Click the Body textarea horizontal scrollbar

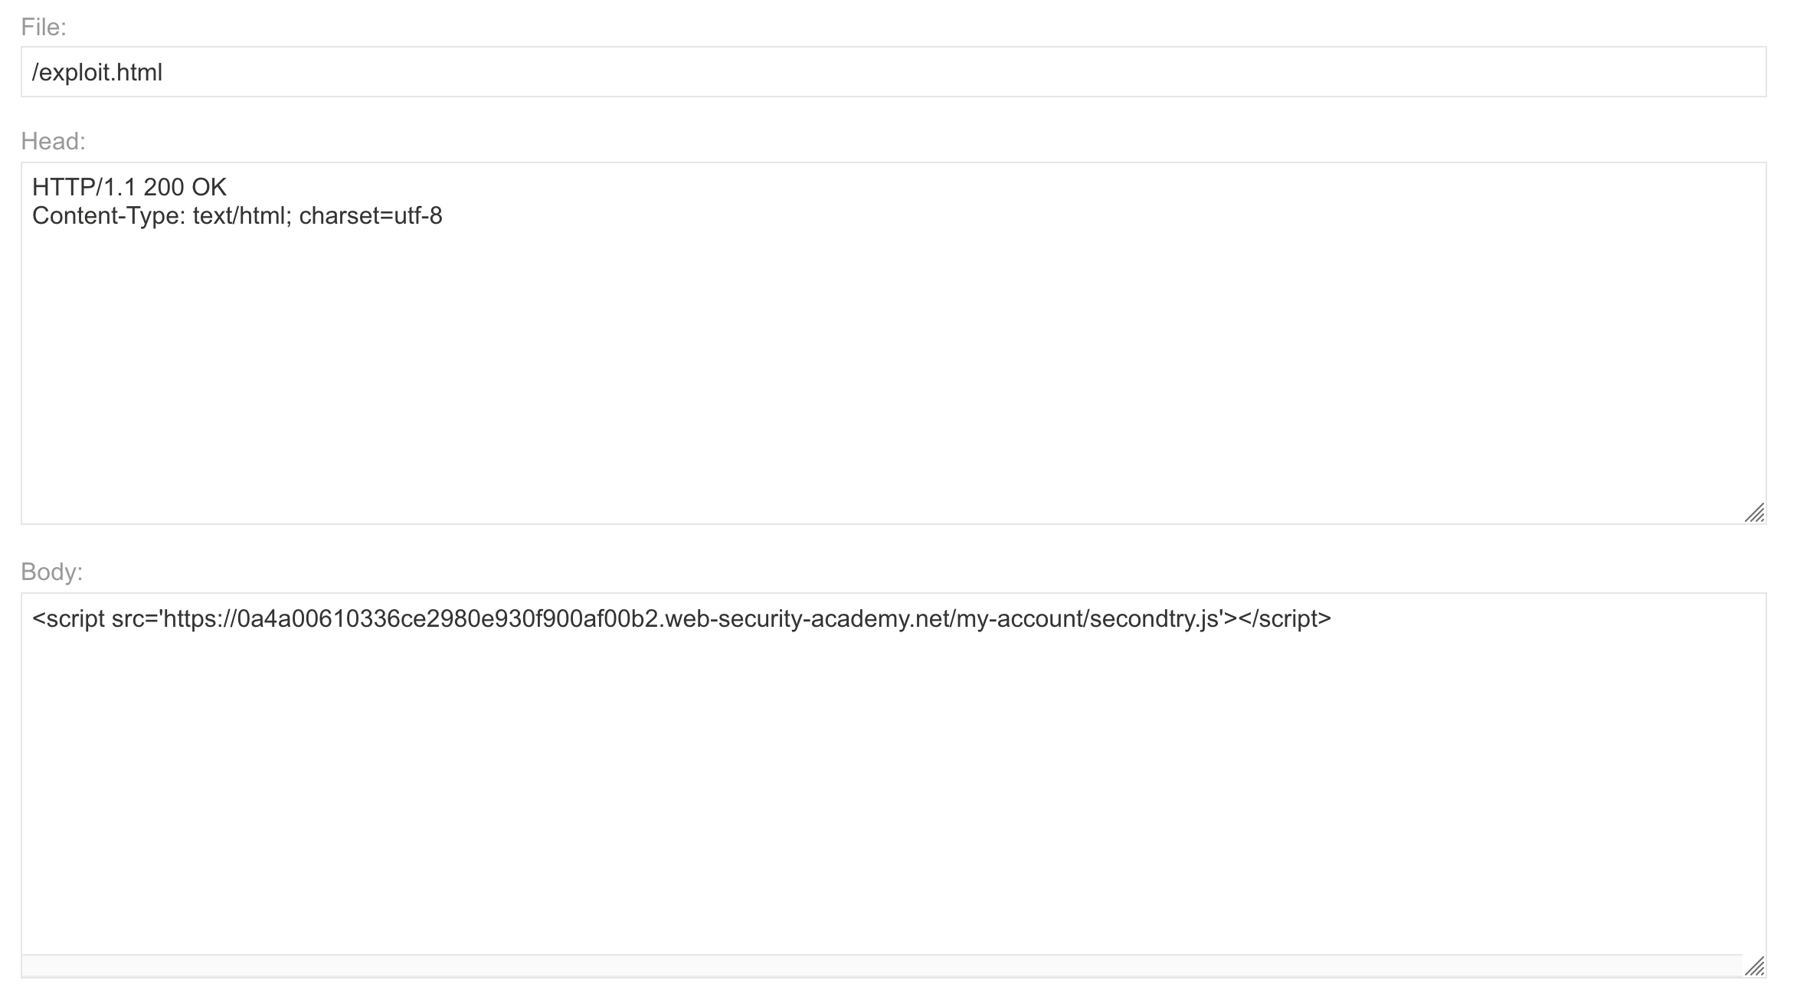(x=881, y=965)
